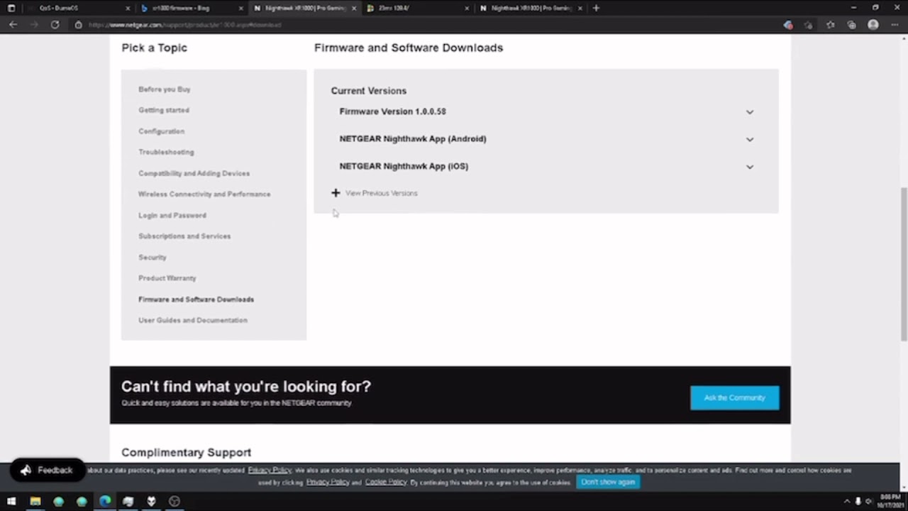Select the Login and Password topic
908x511 pixels.
click(172, 215)
